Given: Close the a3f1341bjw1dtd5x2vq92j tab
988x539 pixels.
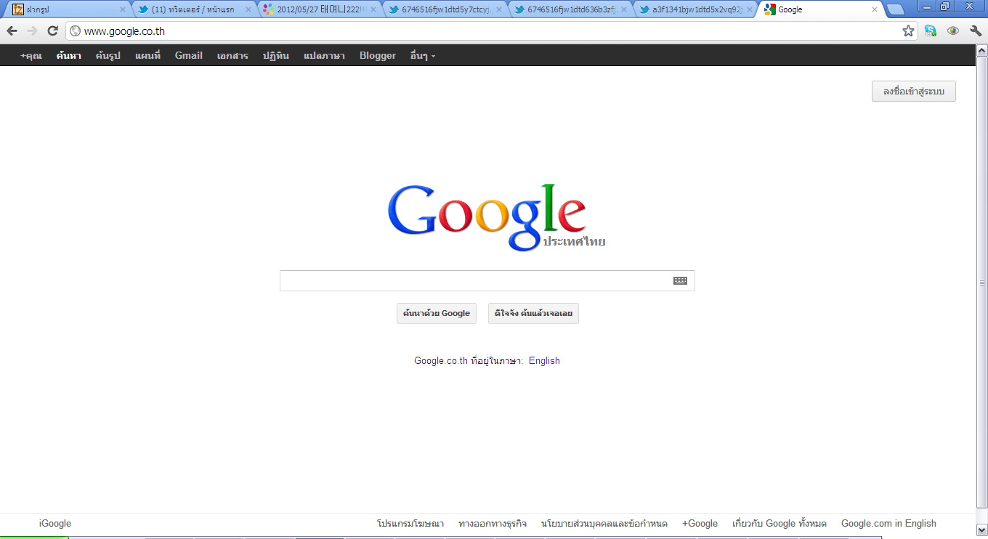Looking at the screenshot, I should coord(749,10).
